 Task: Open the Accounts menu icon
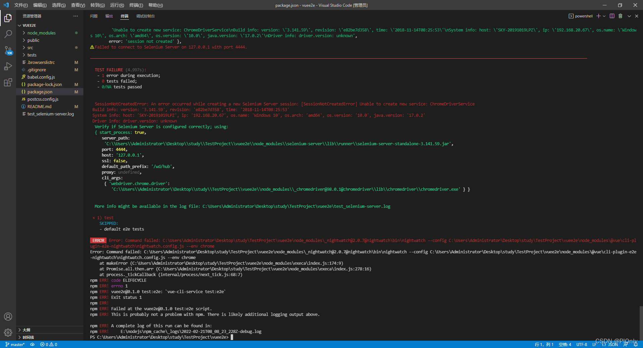click(8, 317)
